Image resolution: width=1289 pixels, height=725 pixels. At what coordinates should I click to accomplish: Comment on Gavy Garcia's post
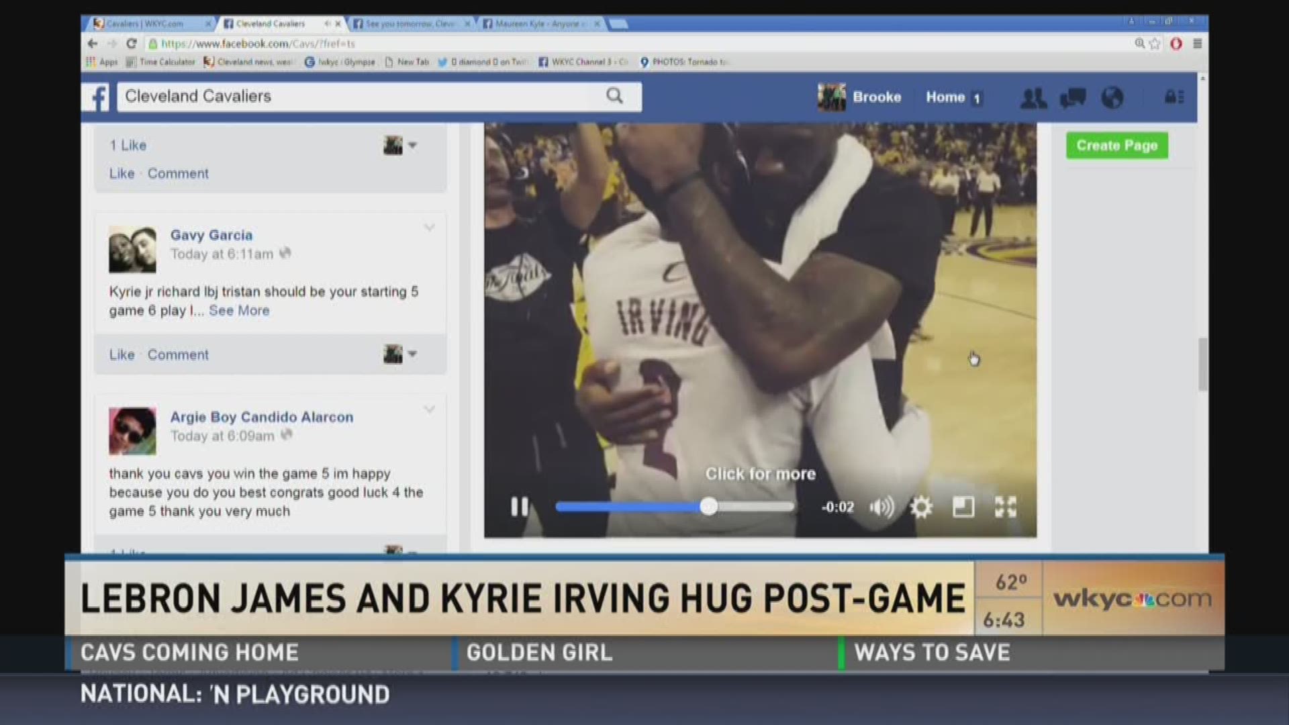178,354
